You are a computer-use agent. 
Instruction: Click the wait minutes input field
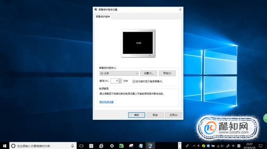114,81
